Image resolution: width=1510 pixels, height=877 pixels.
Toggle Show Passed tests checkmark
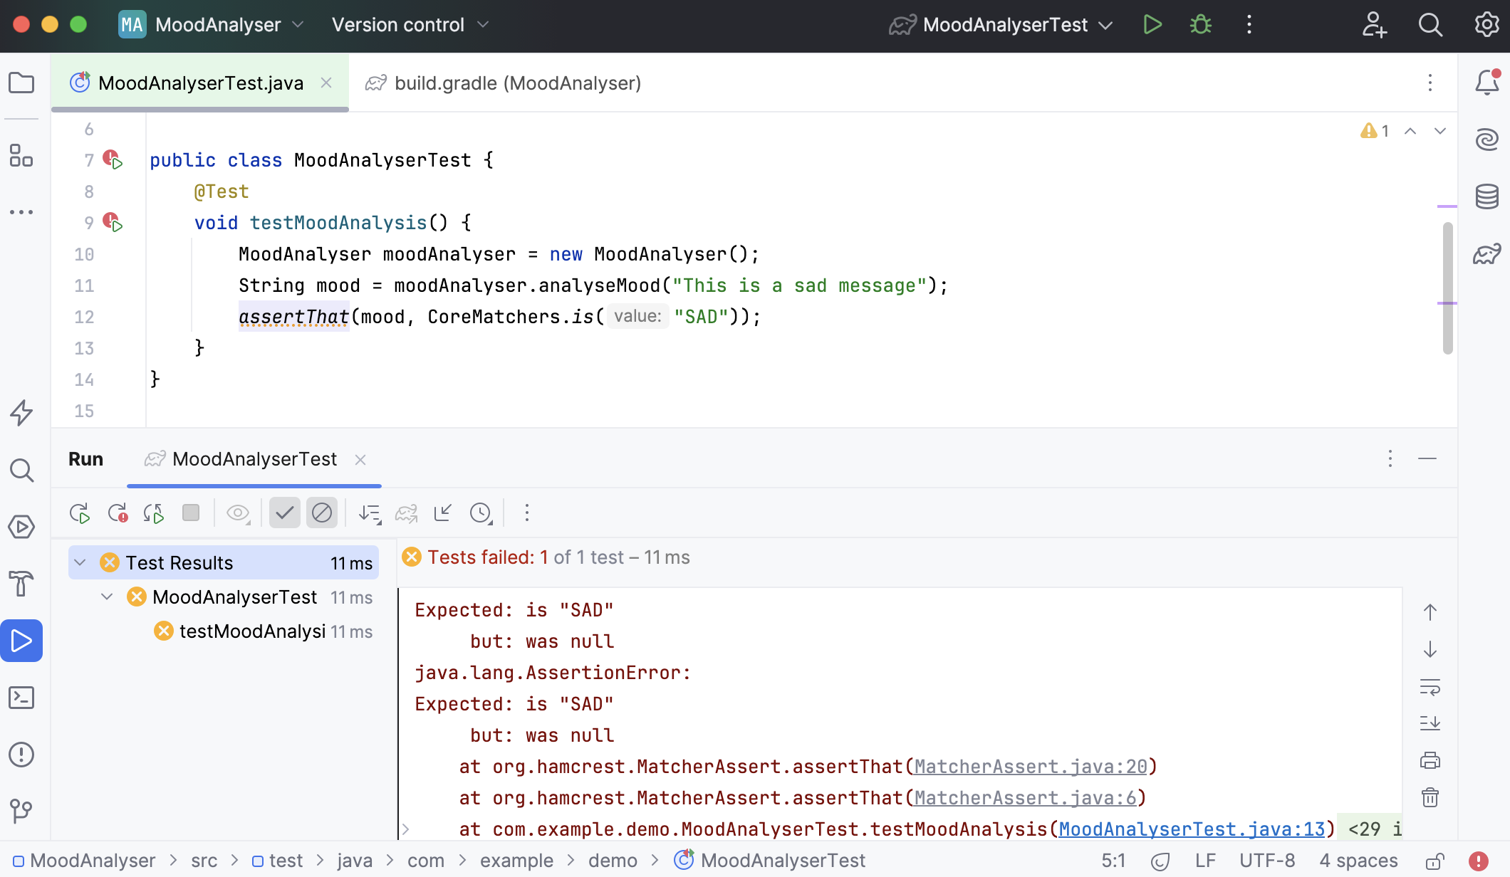pyautogui.click(x=285, y=513)
